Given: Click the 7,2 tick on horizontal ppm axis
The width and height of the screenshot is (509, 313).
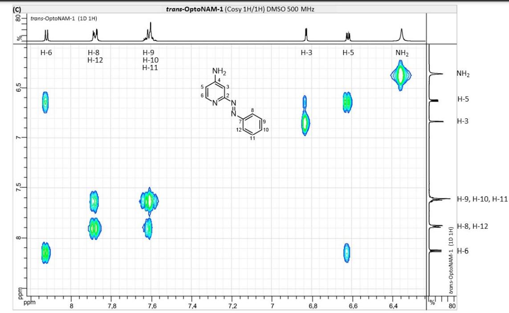Looking at the screenshot, I should (232, 306).
